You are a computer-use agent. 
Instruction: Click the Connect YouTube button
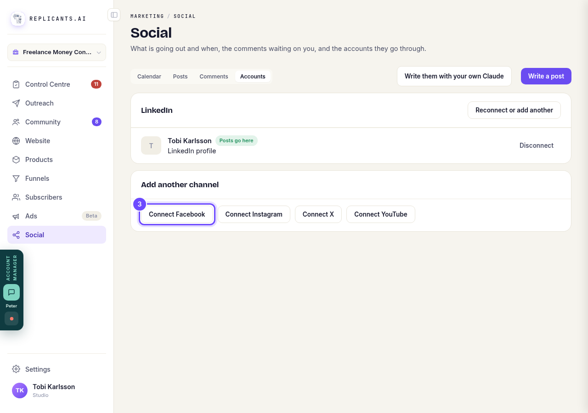(381, 214)
